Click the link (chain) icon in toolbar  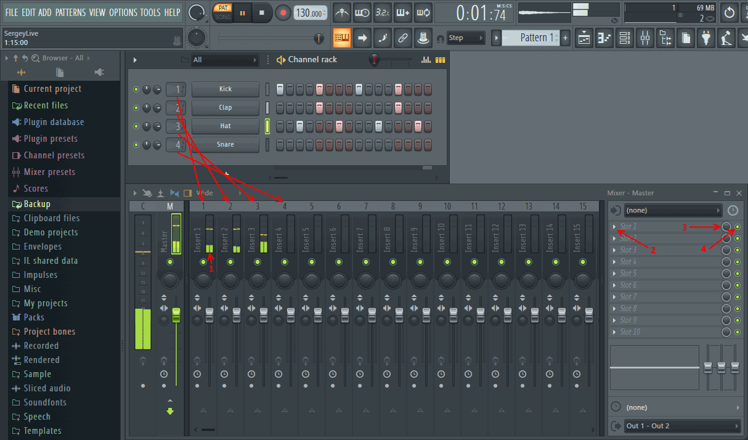click(402, 38)
